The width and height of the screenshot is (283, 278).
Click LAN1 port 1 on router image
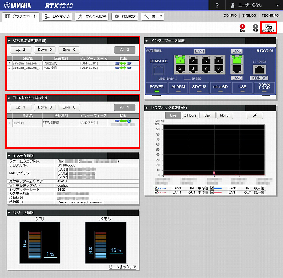click(x=180, y=60)
